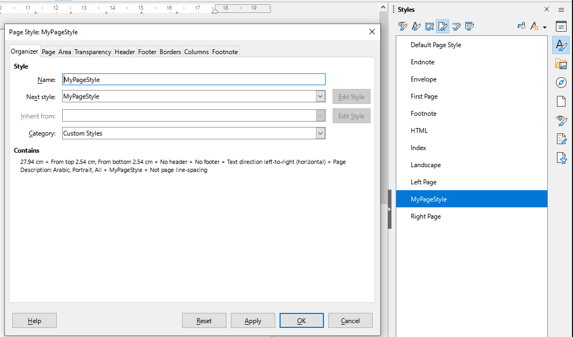Open the Gallery sidebar deck
573x337 pixels.
point(561,64)
